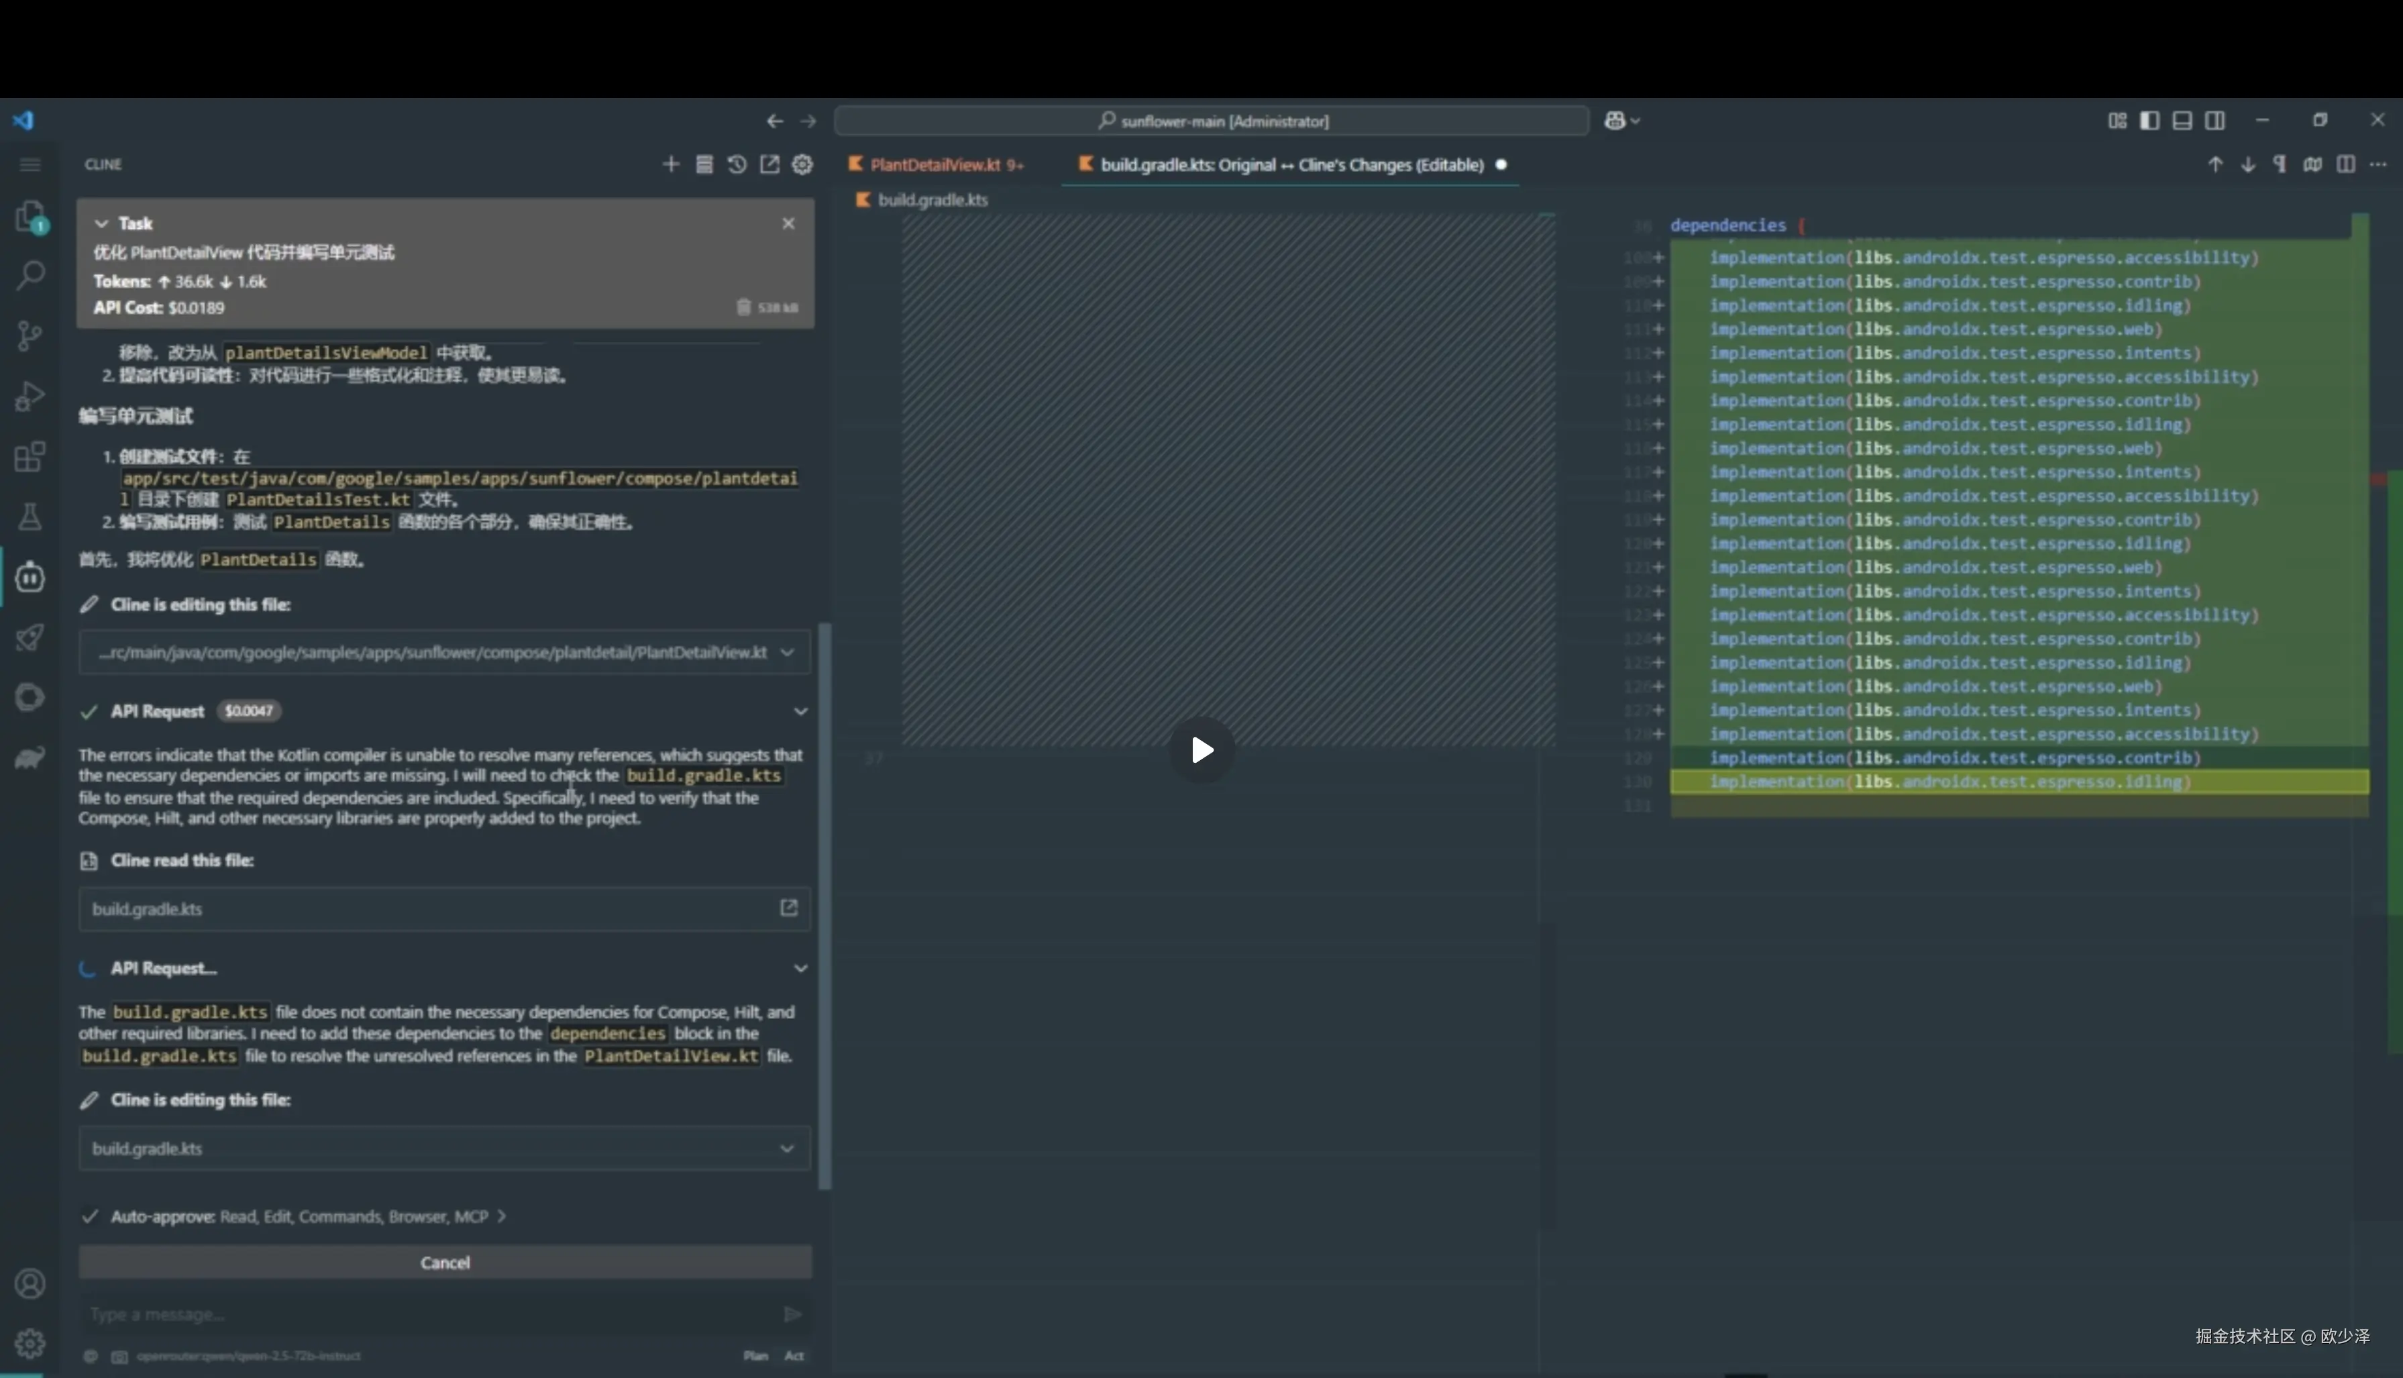The height and width of the screenshot is (1378, 2403).
Task: Open Cline in editor pop-out icon
Action: 770,164
